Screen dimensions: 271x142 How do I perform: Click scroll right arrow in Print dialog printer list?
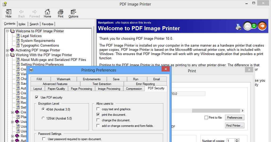(x=242, y=110)
